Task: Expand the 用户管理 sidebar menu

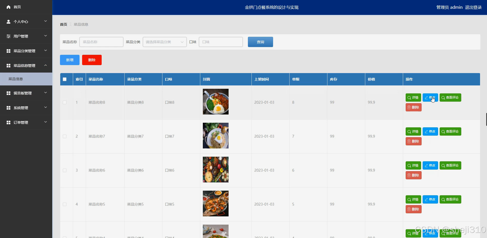Action: [x=46, y=36]
